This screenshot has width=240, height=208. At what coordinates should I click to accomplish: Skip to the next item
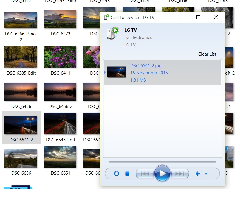180,173
